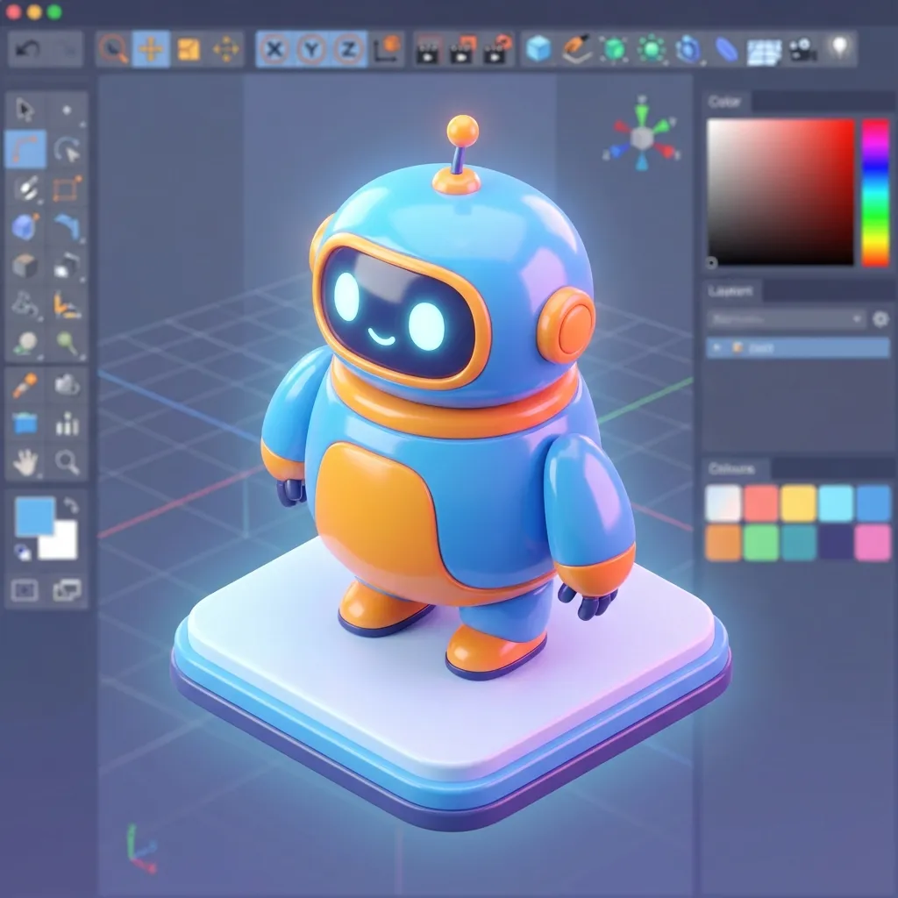
Task: Click the rainbow hue slider strip
Action: (874, 192)
